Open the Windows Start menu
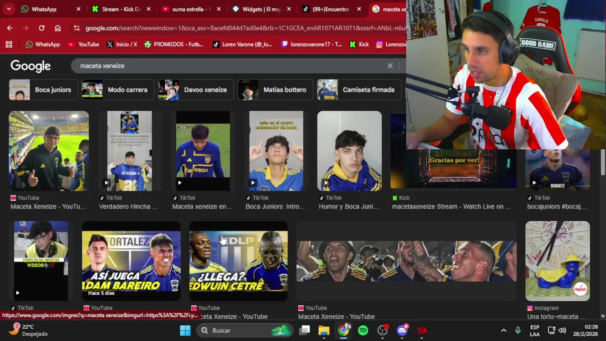The width and height of the screenshot is (606, 341). pyautogui.click(x=185, y=330)
